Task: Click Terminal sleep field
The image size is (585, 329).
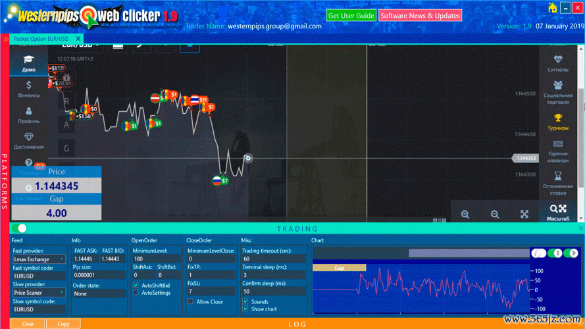Action: tap(274, 275)
